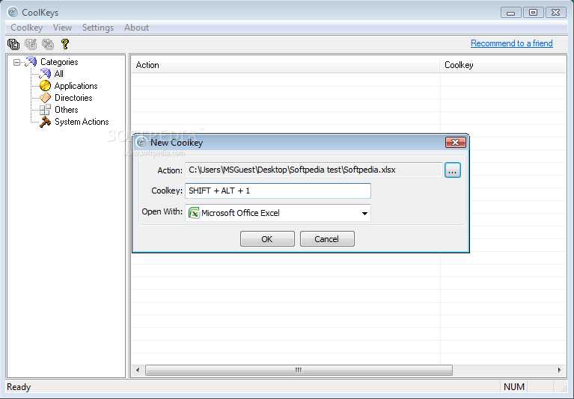The image size is (574, 399).
Task: Open help with the question mark icon
Action: (65, 44)
